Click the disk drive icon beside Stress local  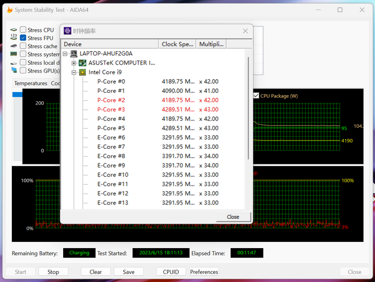click(x=14, y=63)
